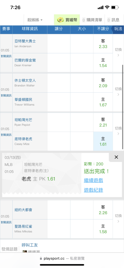Click 遊戲紀錄 link
Viewport: 124px width, 268px height.
coord(93,190)
